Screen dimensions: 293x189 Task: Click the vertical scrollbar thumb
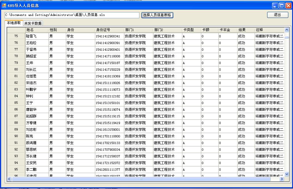click(287, 37)
